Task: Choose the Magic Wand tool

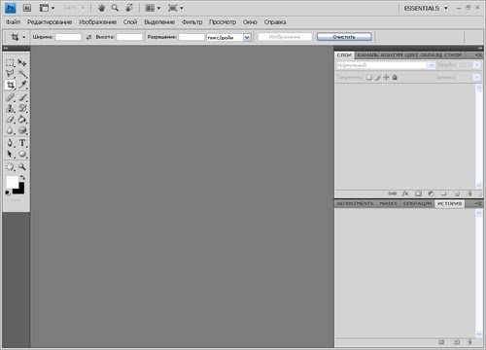Action: pyautogui.click(x=22, y=74)
